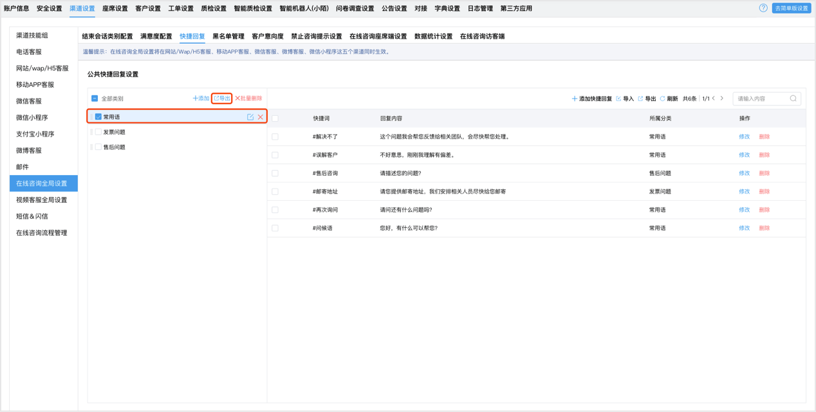
Task: Export categories via 导出 beside 添加
Action: (x=222, y=98)
